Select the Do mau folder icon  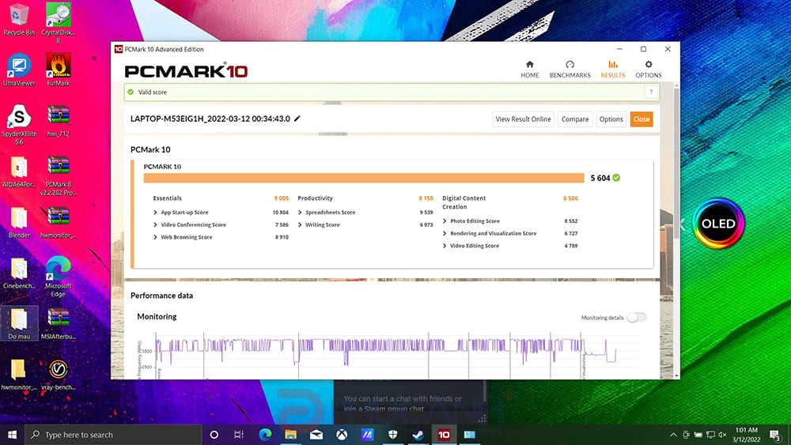coord(19,323)
